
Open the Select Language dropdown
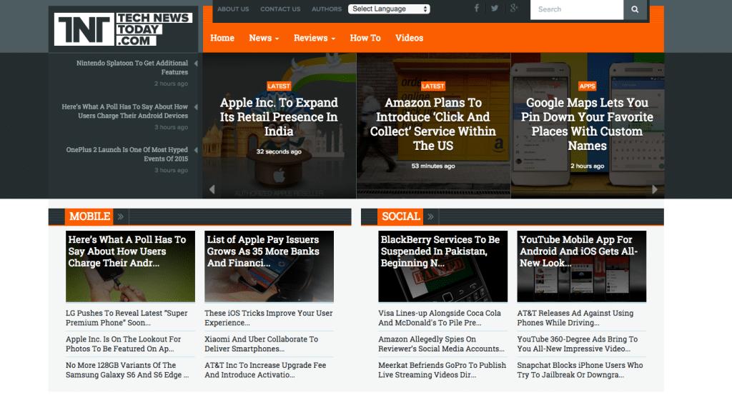(389, 9)
